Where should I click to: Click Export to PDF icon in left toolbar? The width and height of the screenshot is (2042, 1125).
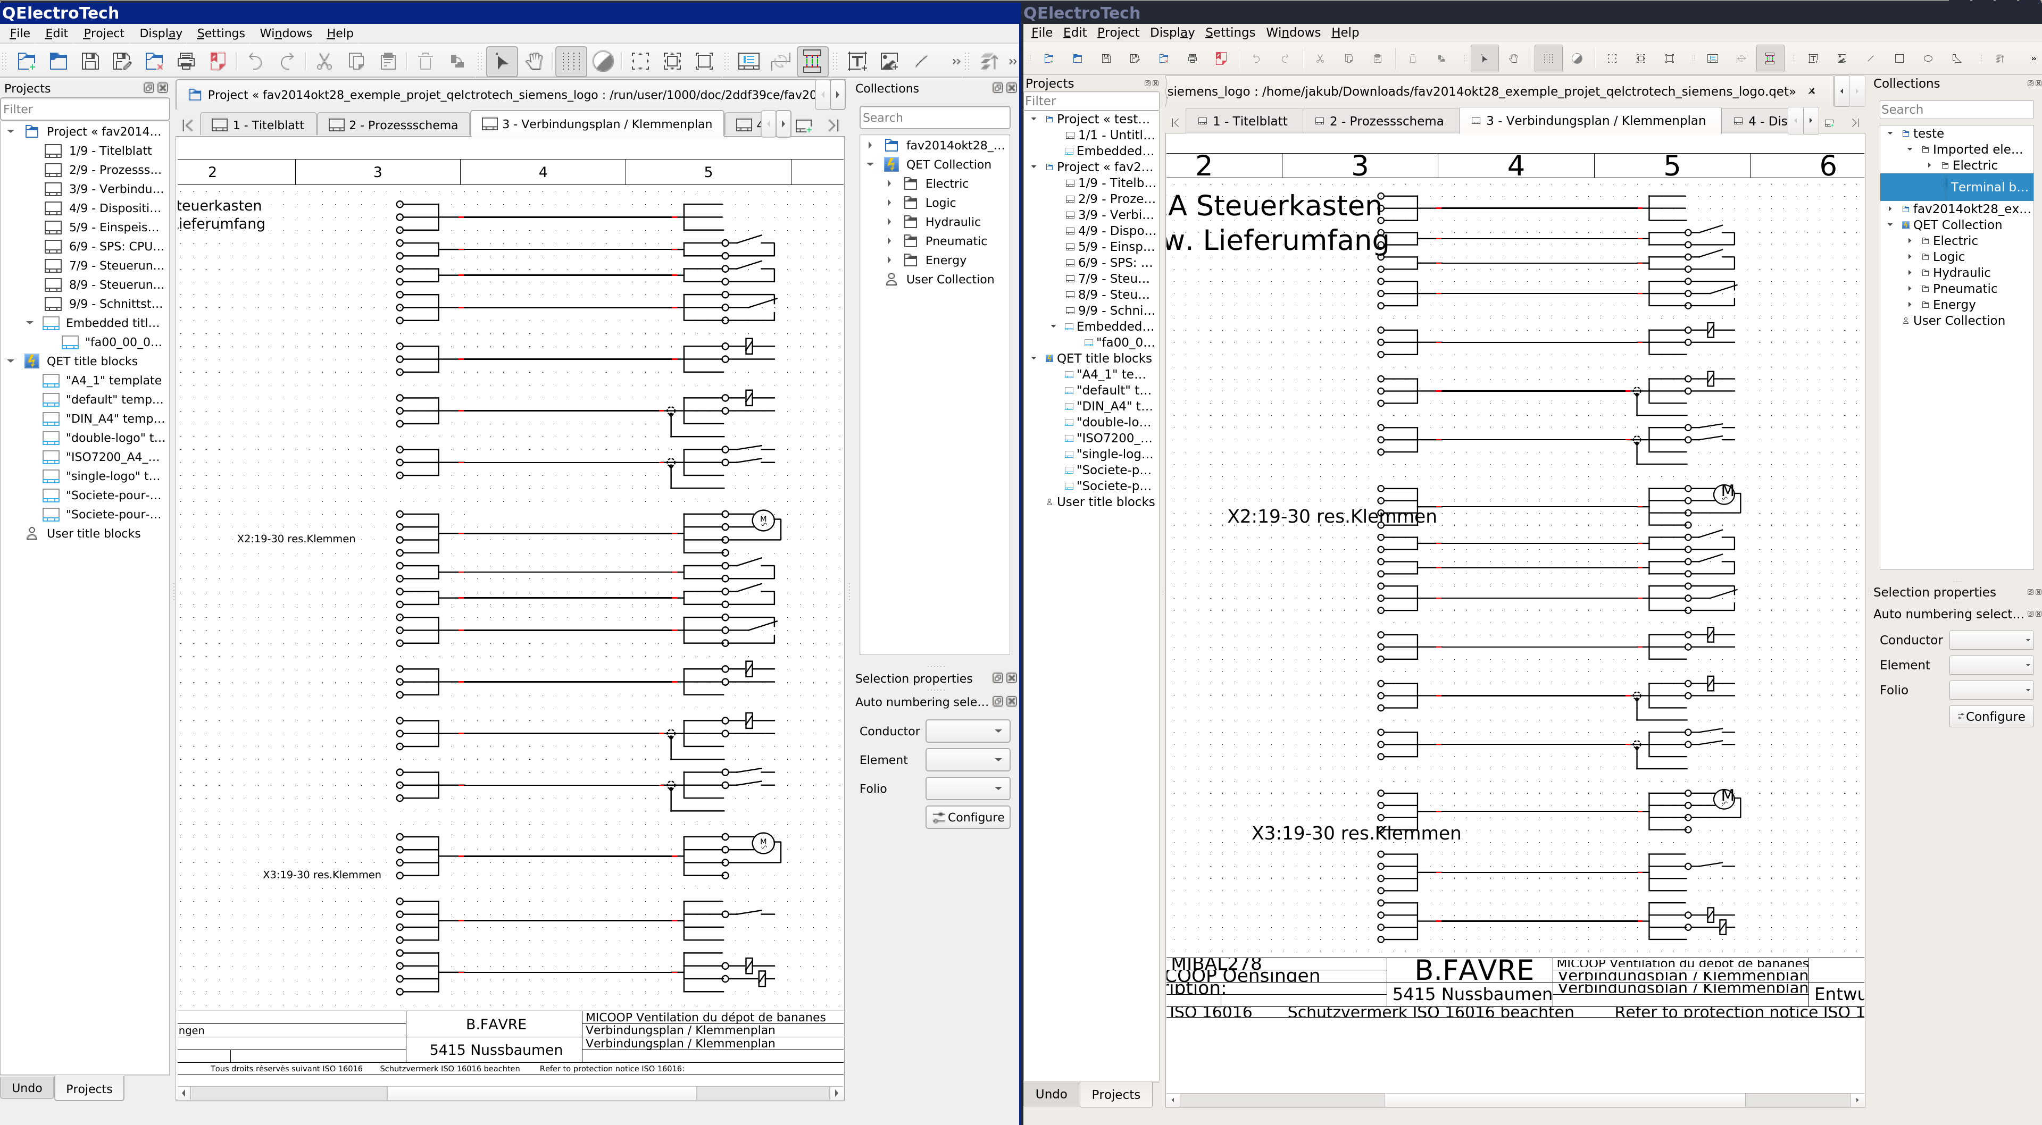pos(218,61)
